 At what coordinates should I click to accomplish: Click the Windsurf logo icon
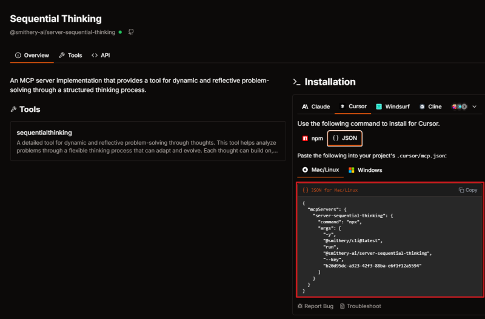tap(379, 107)
